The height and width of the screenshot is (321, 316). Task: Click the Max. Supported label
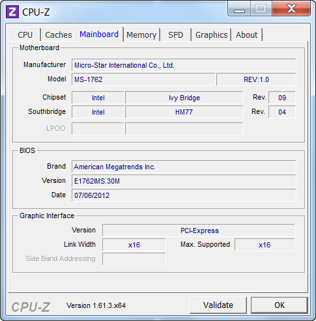(x=205, y=244)
